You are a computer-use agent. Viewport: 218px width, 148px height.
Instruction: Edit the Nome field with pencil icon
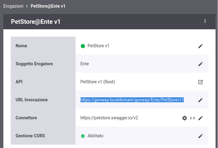[x=200, y=46]
